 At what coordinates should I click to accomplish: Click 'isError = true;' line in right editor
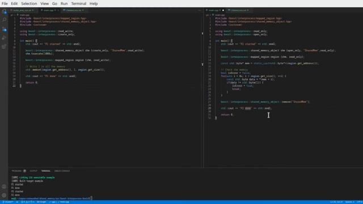point(243,86)
